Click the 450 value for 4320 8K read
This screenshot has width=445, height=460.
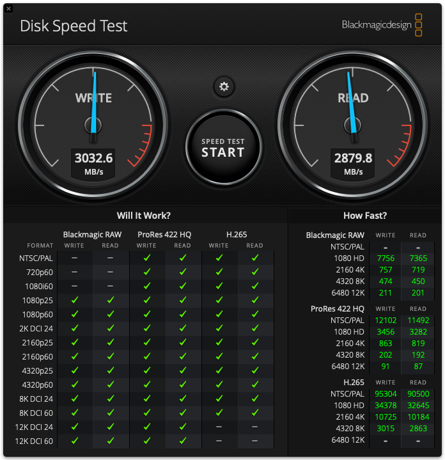[418, 282]
